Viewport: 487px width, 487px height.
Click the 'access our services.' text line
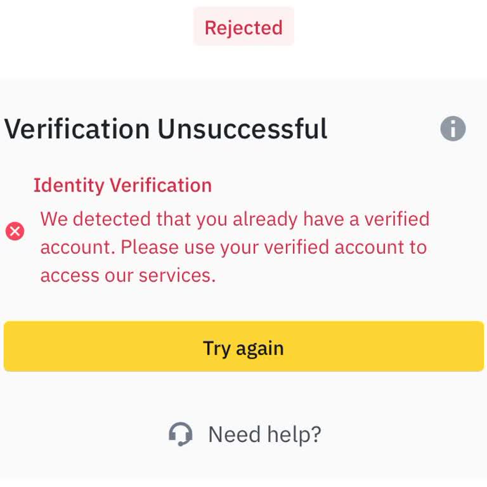[128, 275]
